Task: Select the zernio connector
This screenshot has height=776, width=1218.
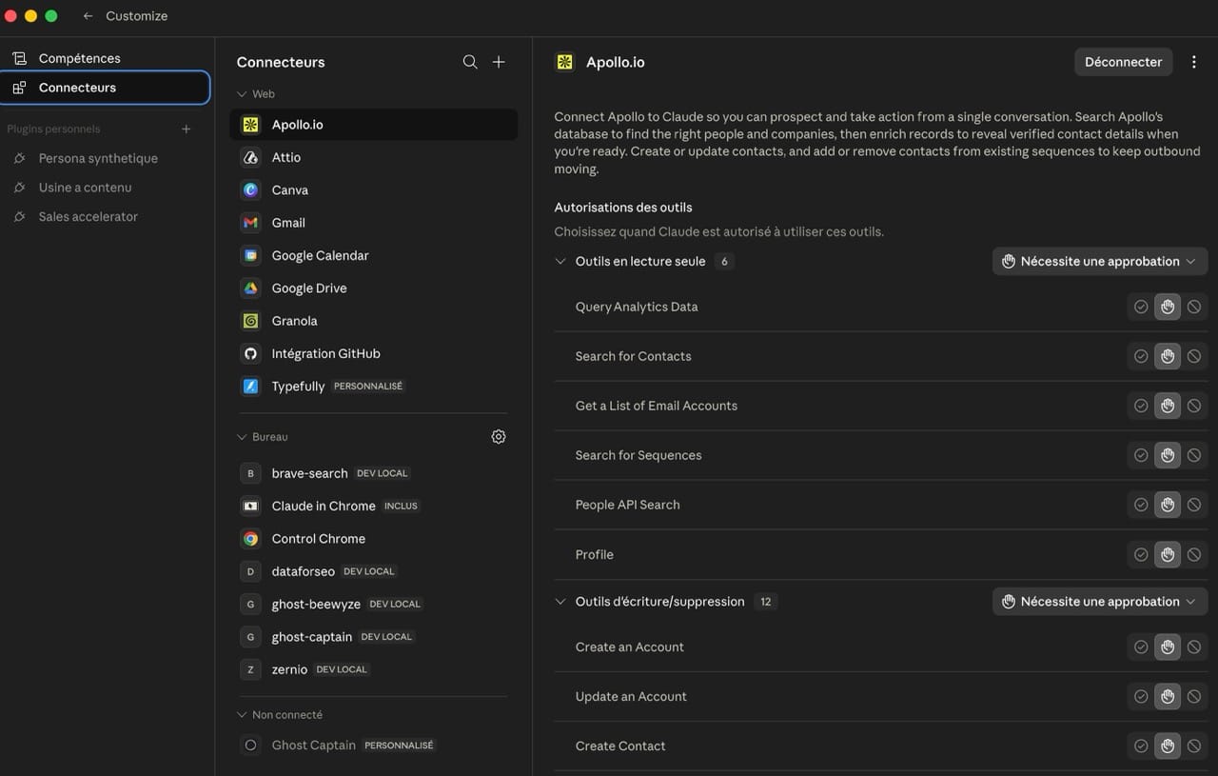Action: click(x=374, y=669)
